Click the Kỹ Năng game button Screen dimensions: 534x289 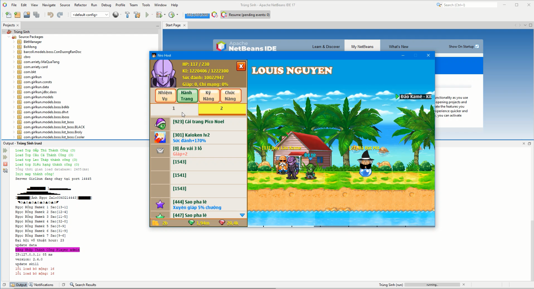[209, 96]
